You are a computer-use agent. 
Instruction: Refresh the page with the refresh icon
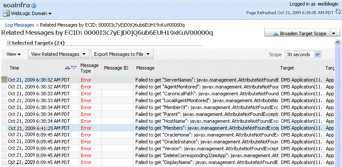pyautogui.click(x=338, y=12)
